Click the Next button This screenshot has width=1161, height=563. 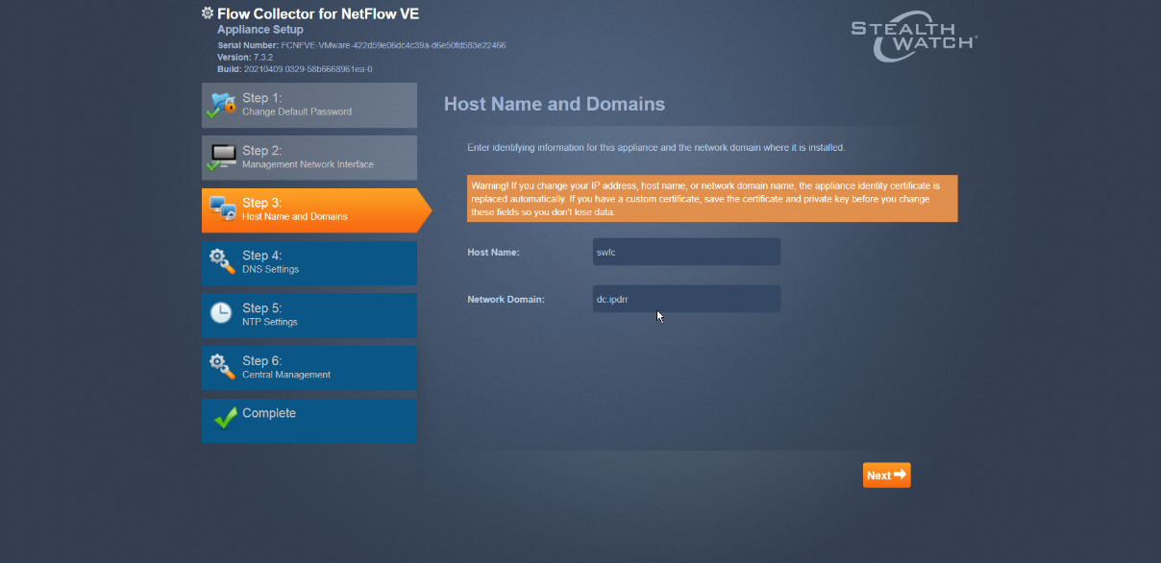(x=885, y=474)
